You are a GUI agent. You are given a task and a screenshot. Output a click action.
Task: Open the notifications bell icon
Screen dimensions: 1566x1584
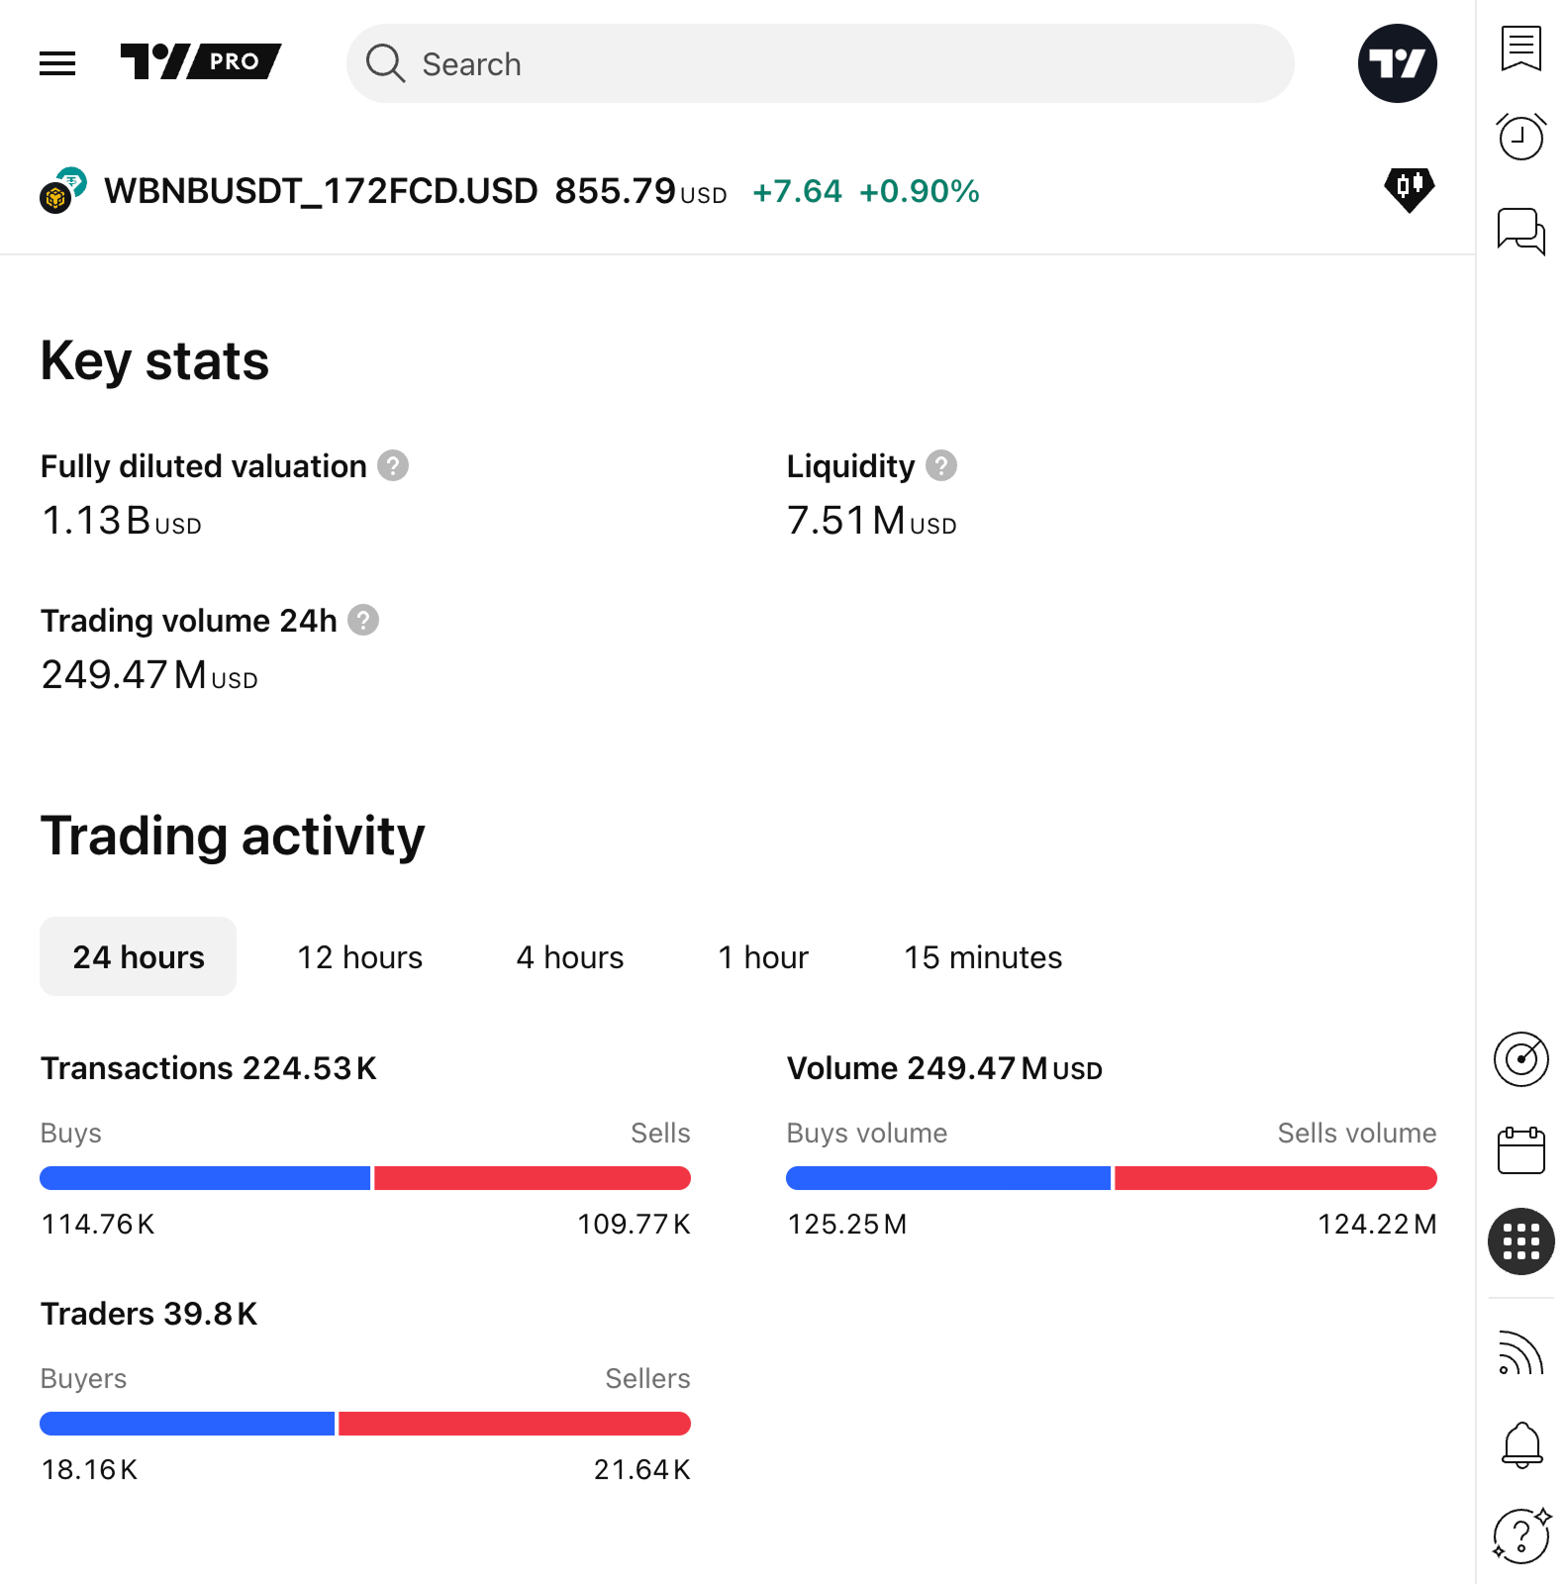[1520, 1445]
